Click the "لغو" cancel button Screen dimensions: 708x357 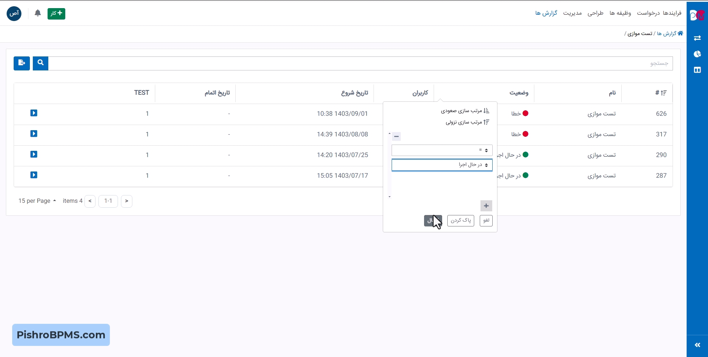[486, 221]
